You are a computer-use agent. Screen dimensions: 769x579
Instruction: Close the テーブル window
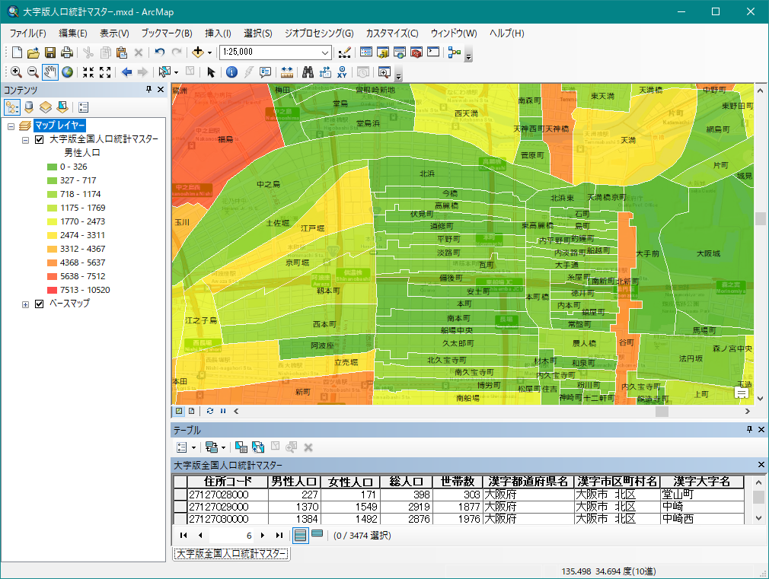tap(761, 429)
